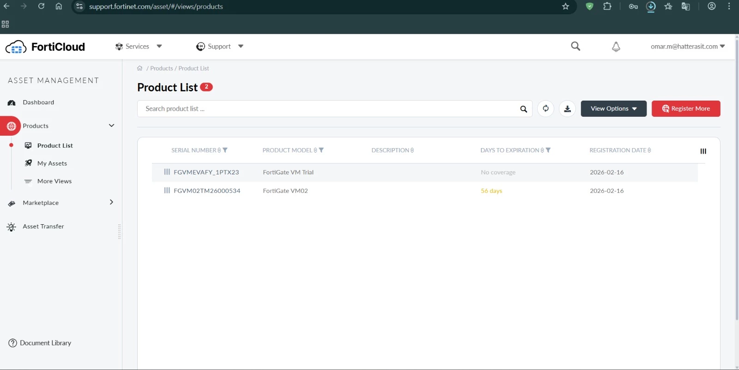Click the page vertical scrollbar

click(737, 180)
